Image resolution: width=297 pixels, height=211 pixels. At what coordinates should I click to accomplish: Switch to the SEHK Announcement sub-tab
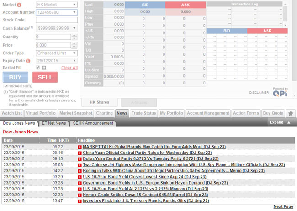click(93, 123)
